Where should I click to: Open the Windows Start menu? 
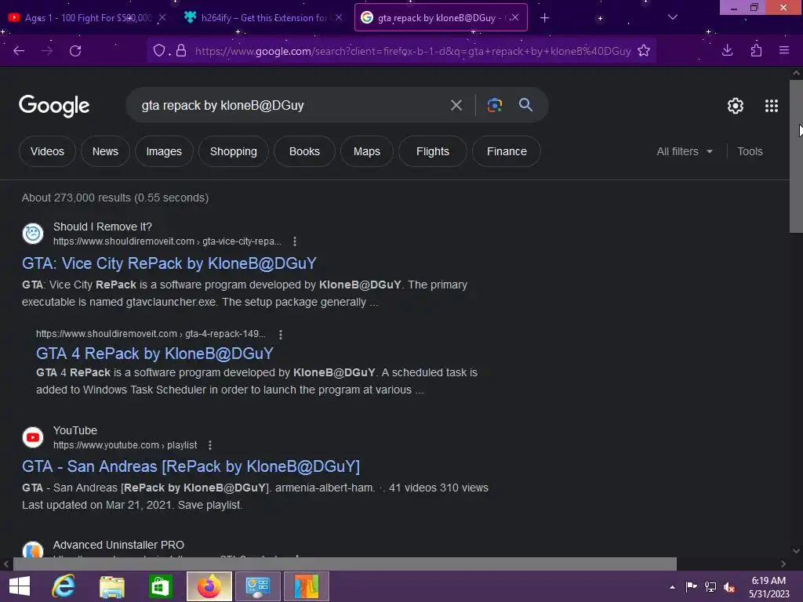point(20,586)
